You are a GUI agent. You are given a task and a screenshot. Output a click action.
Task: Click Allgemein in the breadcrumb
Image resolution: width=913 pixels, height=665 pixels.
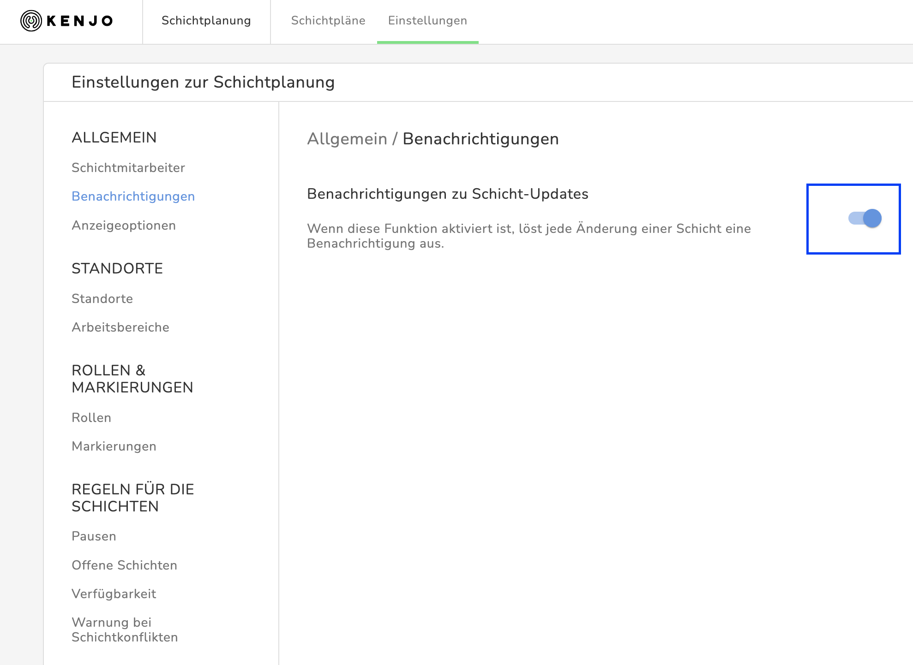click(347, 139)
